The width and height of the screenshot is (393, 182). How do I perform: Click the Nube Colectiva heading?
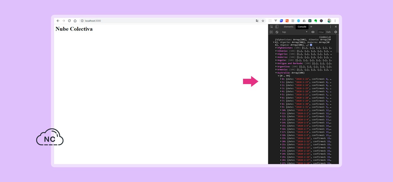click(x=74, y=29)
